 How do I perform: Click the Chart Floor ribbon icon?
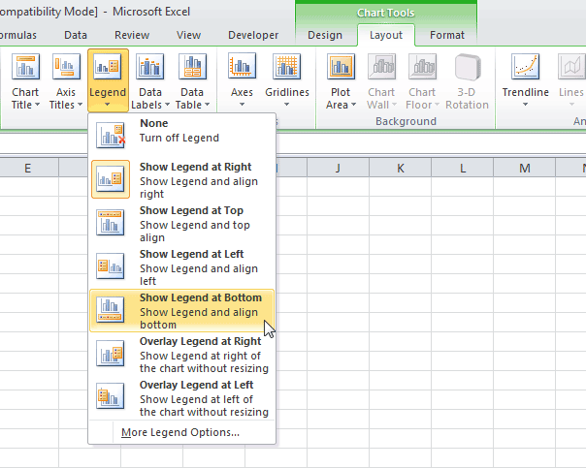(422, 67)
